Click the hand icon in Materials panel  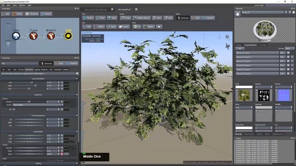(x=237, y=13)
